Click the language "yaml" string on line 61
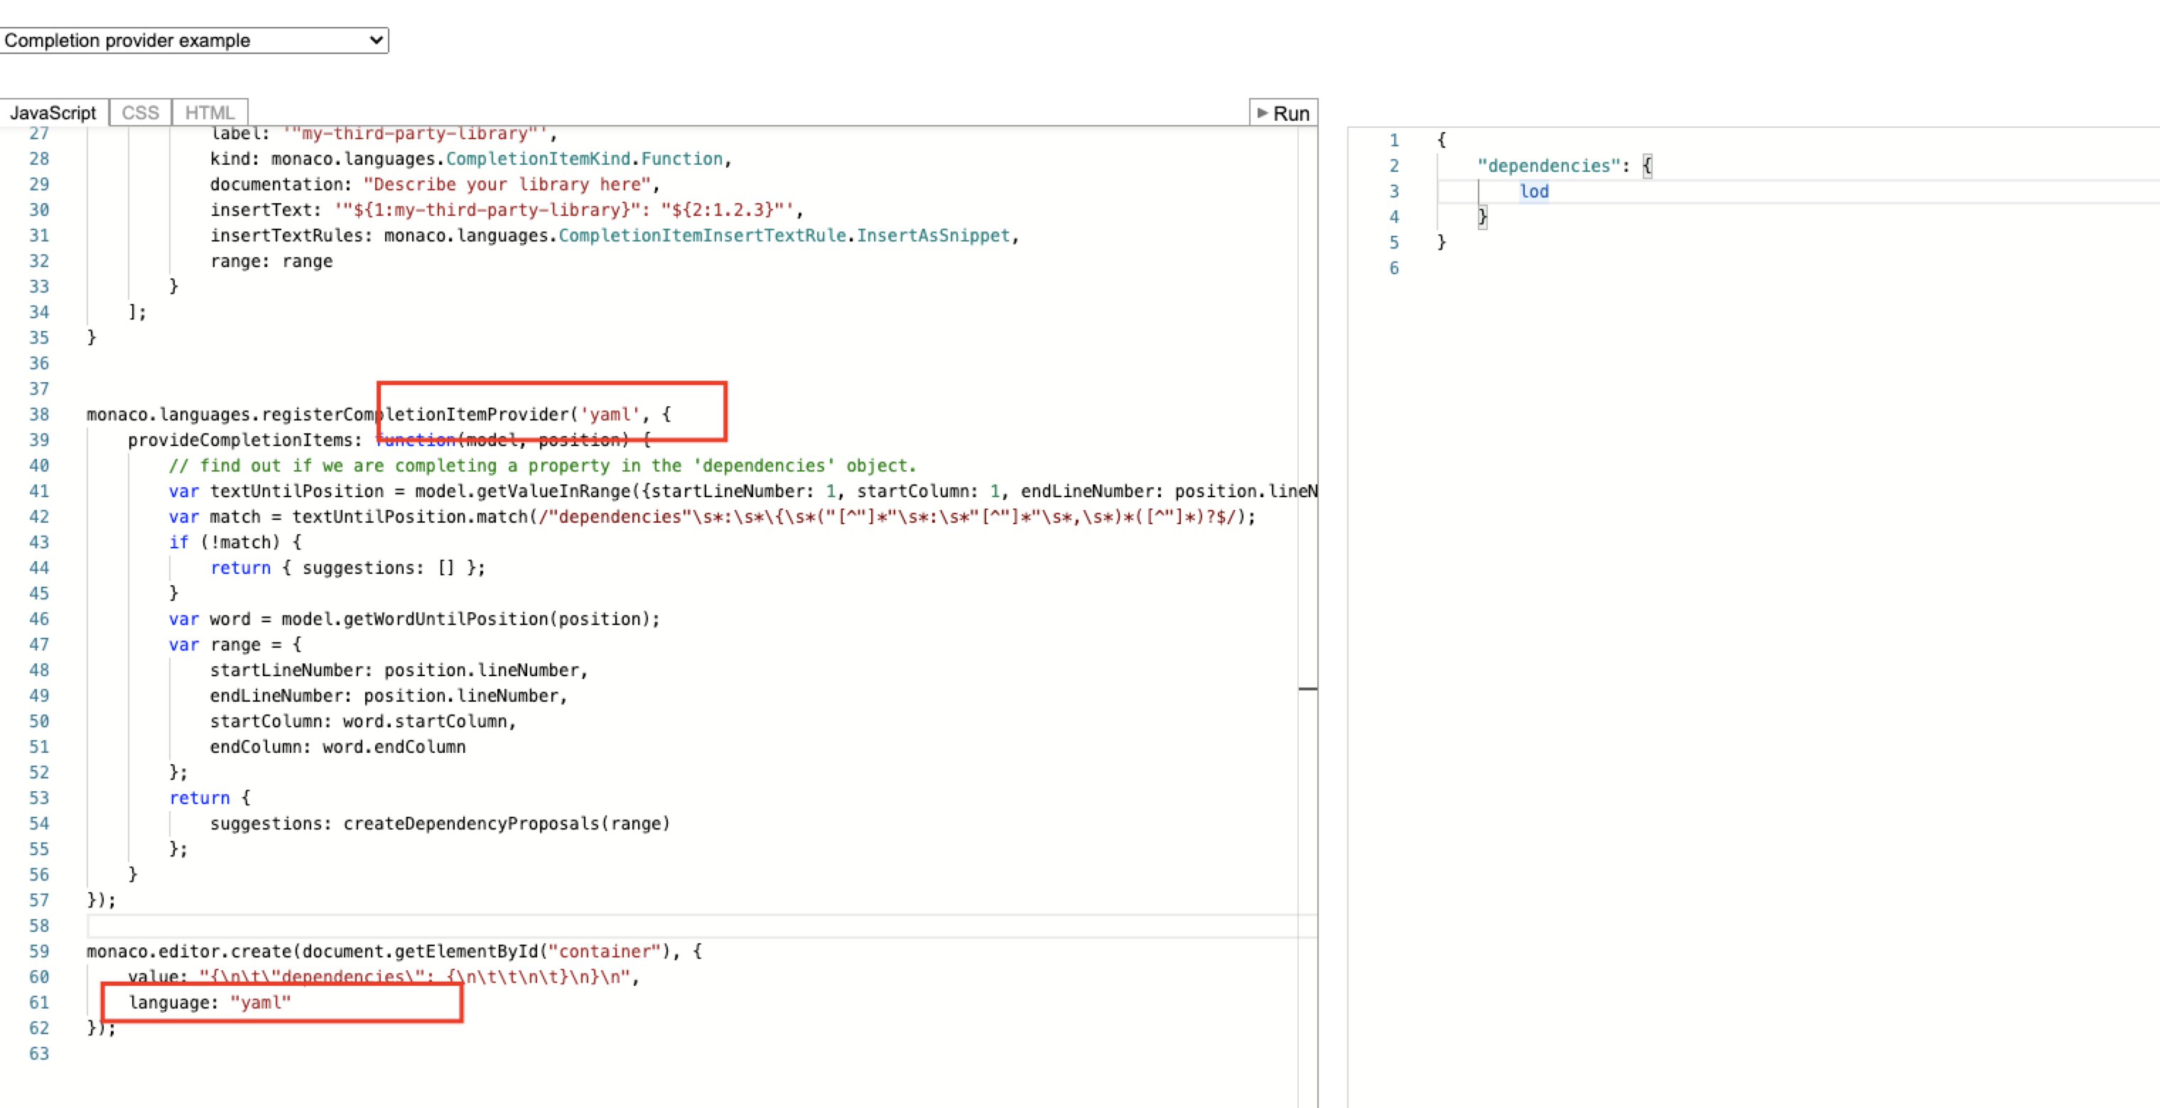The width and height of the screenshot is (2160, 1108). tap(261, 1003)
